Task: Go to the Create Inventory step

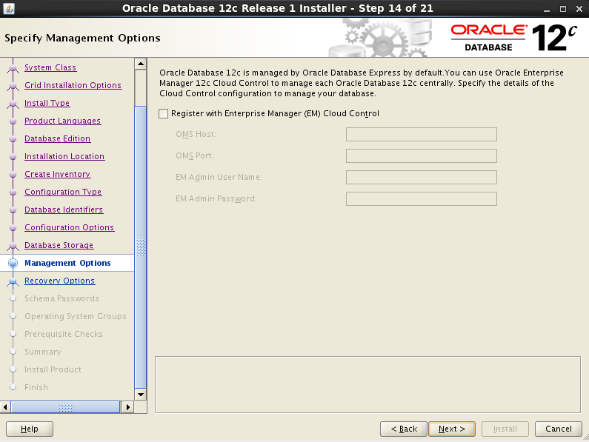Action: [x=57, y=174]
